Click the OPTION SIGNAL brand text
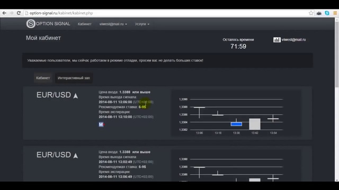 point(53,24)
